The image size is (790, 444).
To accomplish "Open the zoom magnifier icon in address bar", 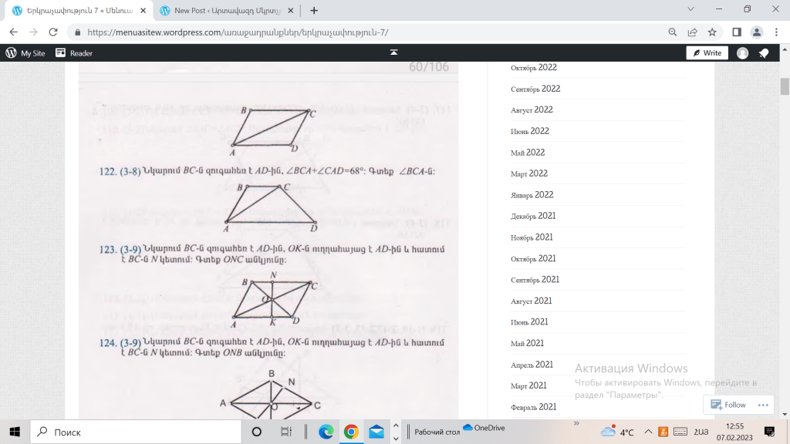I will click(672, 32).
